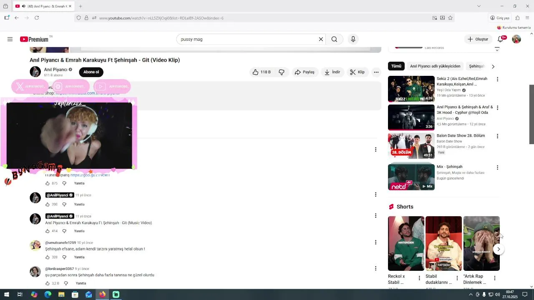
Task: Like the video with 118 B
Action: click(x=262, y=72)
